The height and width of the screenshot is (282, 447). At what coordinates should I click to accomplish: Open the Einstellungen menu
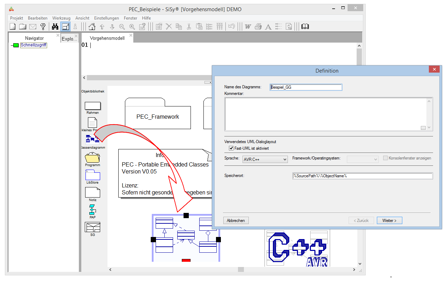tap(106, 18)
